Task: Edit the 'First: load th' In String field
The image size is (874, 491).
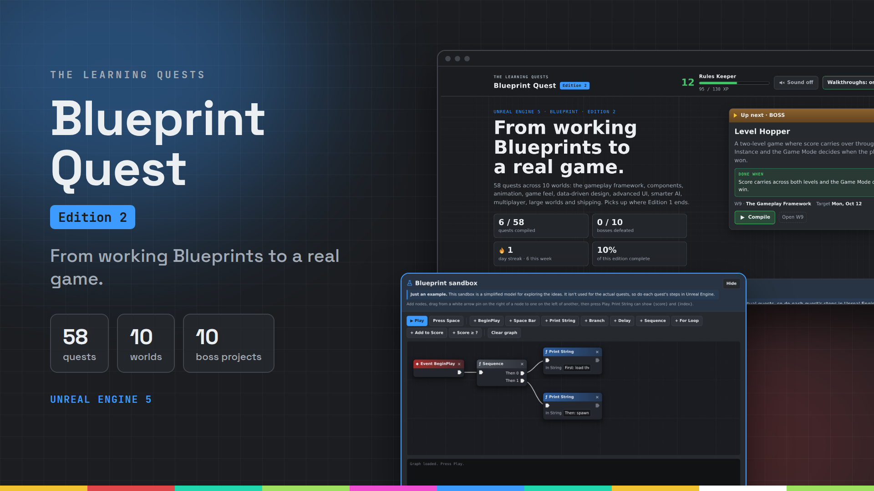Action: click(577, 368)
